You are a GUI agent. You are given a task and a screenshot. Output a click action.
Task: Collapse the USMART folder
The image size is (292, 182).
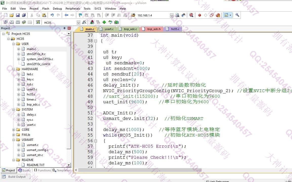click(x=13, y=140)
